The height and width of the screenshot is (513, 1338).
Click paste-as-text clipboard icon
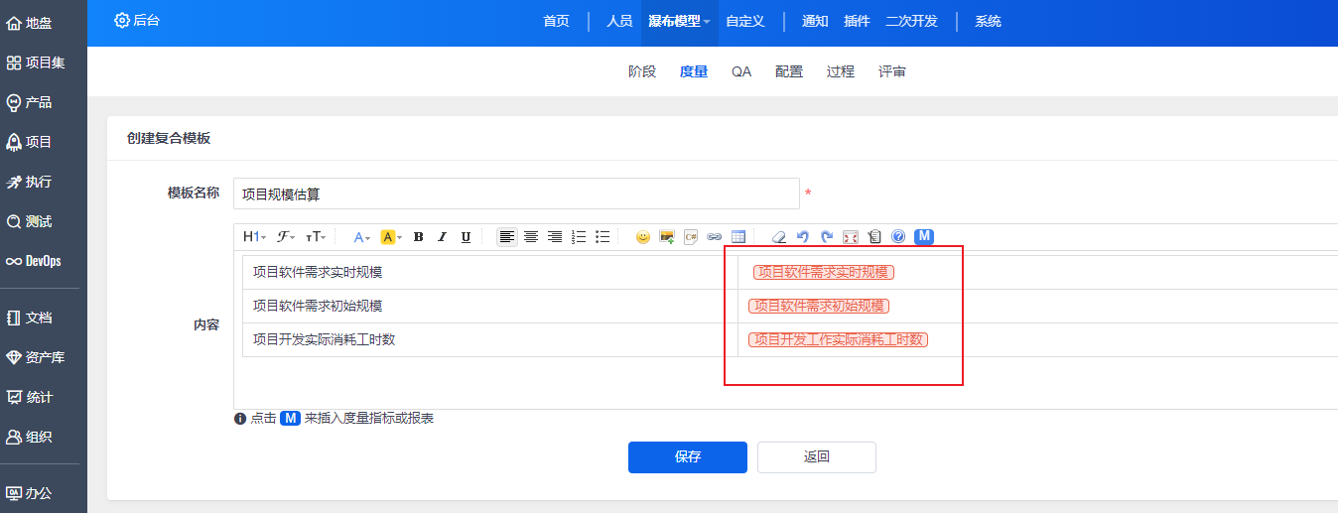(874, 237)
